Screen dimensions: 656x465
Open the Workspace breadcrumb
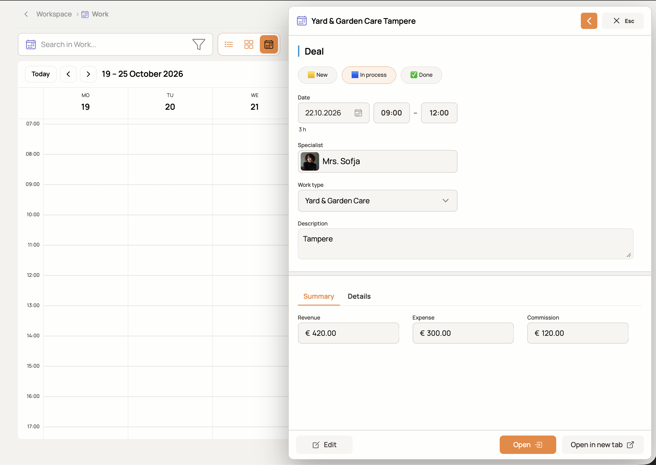54,14
